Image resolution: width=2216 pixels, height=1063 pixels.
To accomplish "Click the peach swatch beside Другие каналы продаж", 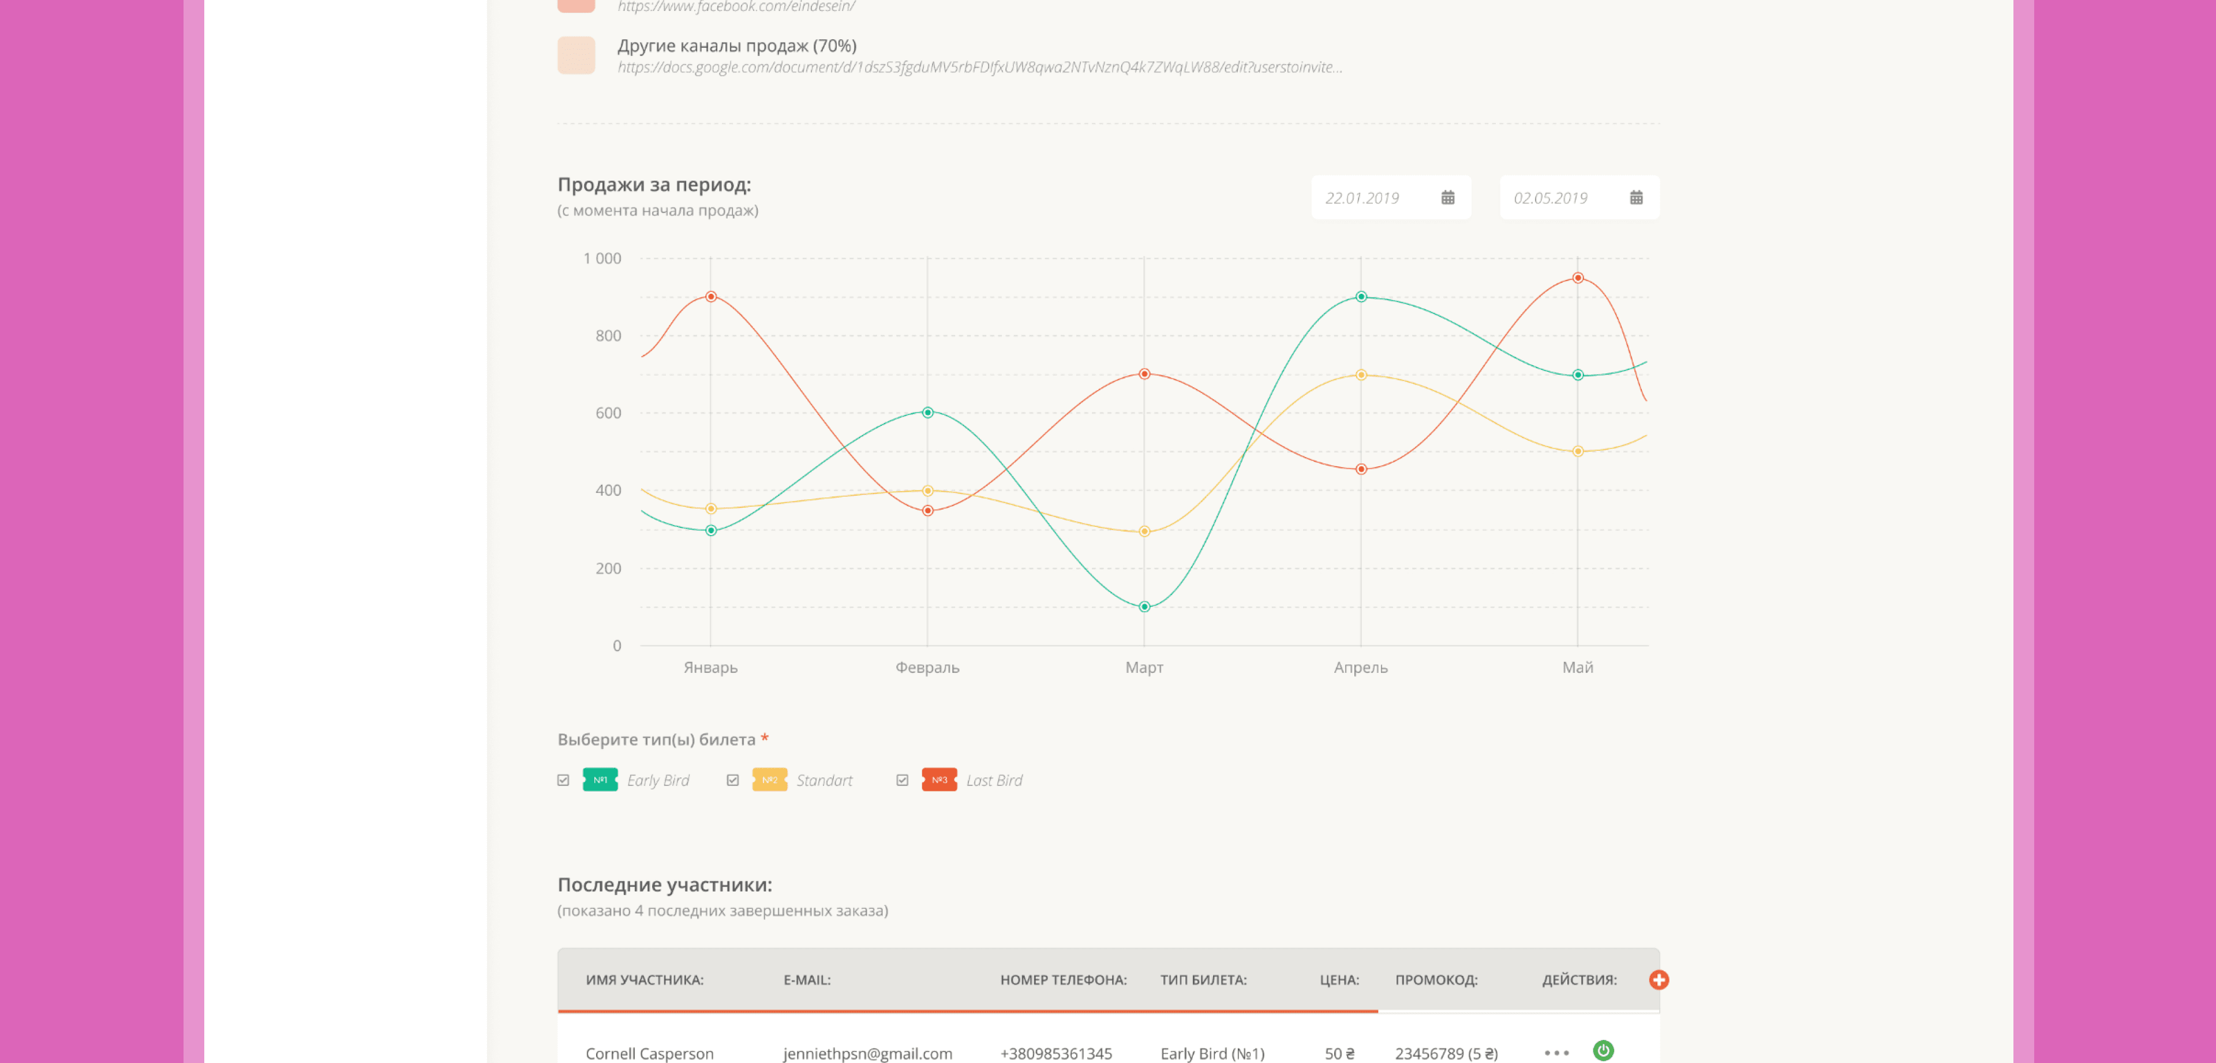I will [x=577, y=55].
